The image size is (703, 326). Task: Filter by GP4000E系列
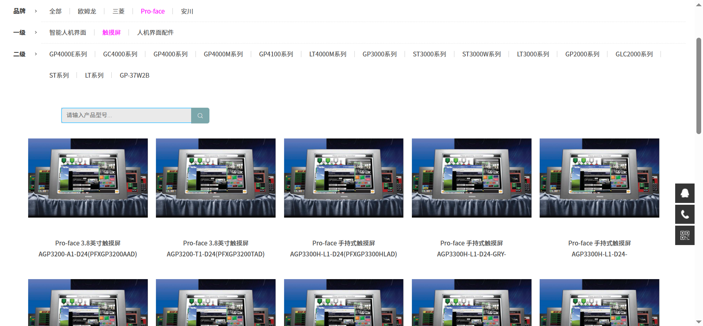[68, 54]
